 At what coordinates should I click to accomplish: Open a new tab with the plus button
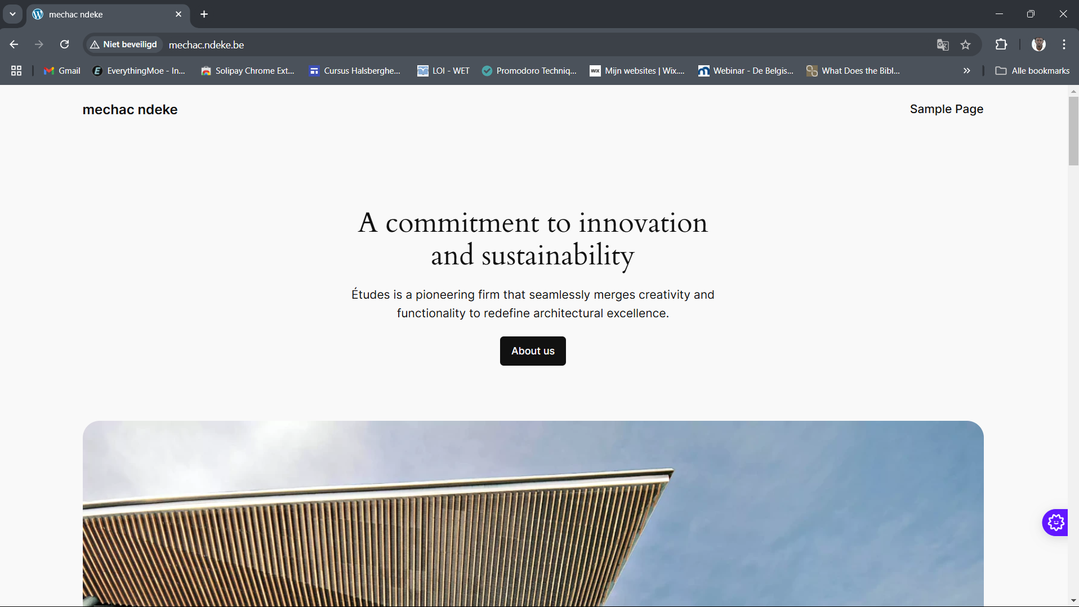204,14
